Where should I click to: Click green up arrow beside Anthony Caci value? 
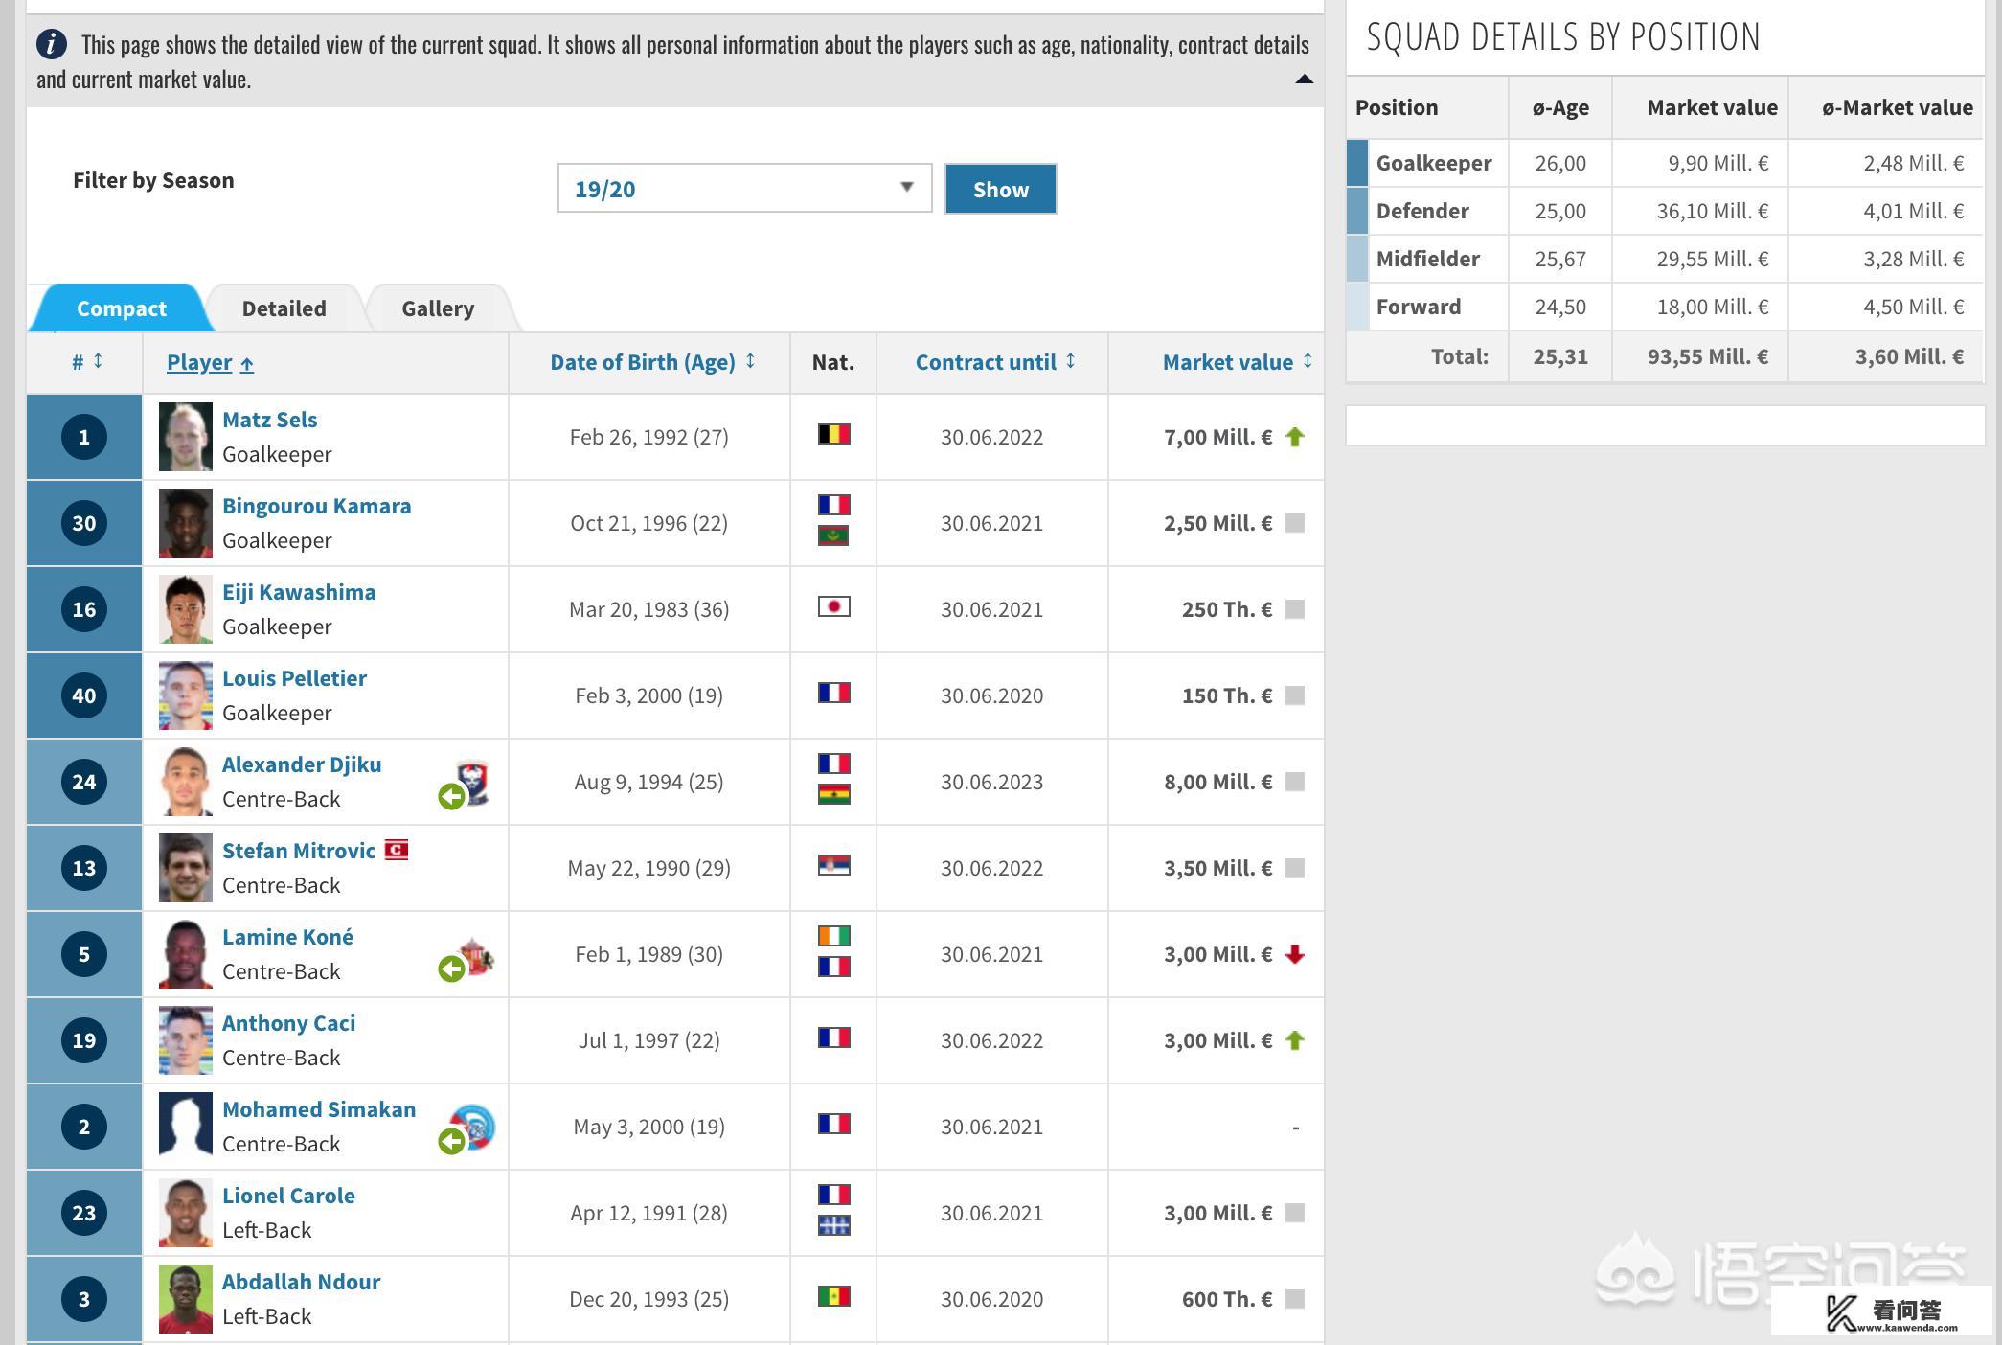click(x=1295, y=1040)
